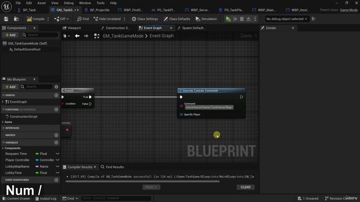Add a new event dispatcher

pos(56,180)
